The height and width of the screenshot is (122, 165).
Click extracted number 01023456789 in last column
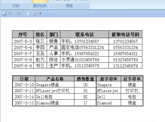pyautogui.click(x=125, y=60)
